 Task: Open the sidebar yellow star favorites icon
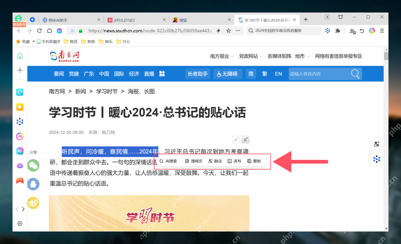click(x=20, y=107)
